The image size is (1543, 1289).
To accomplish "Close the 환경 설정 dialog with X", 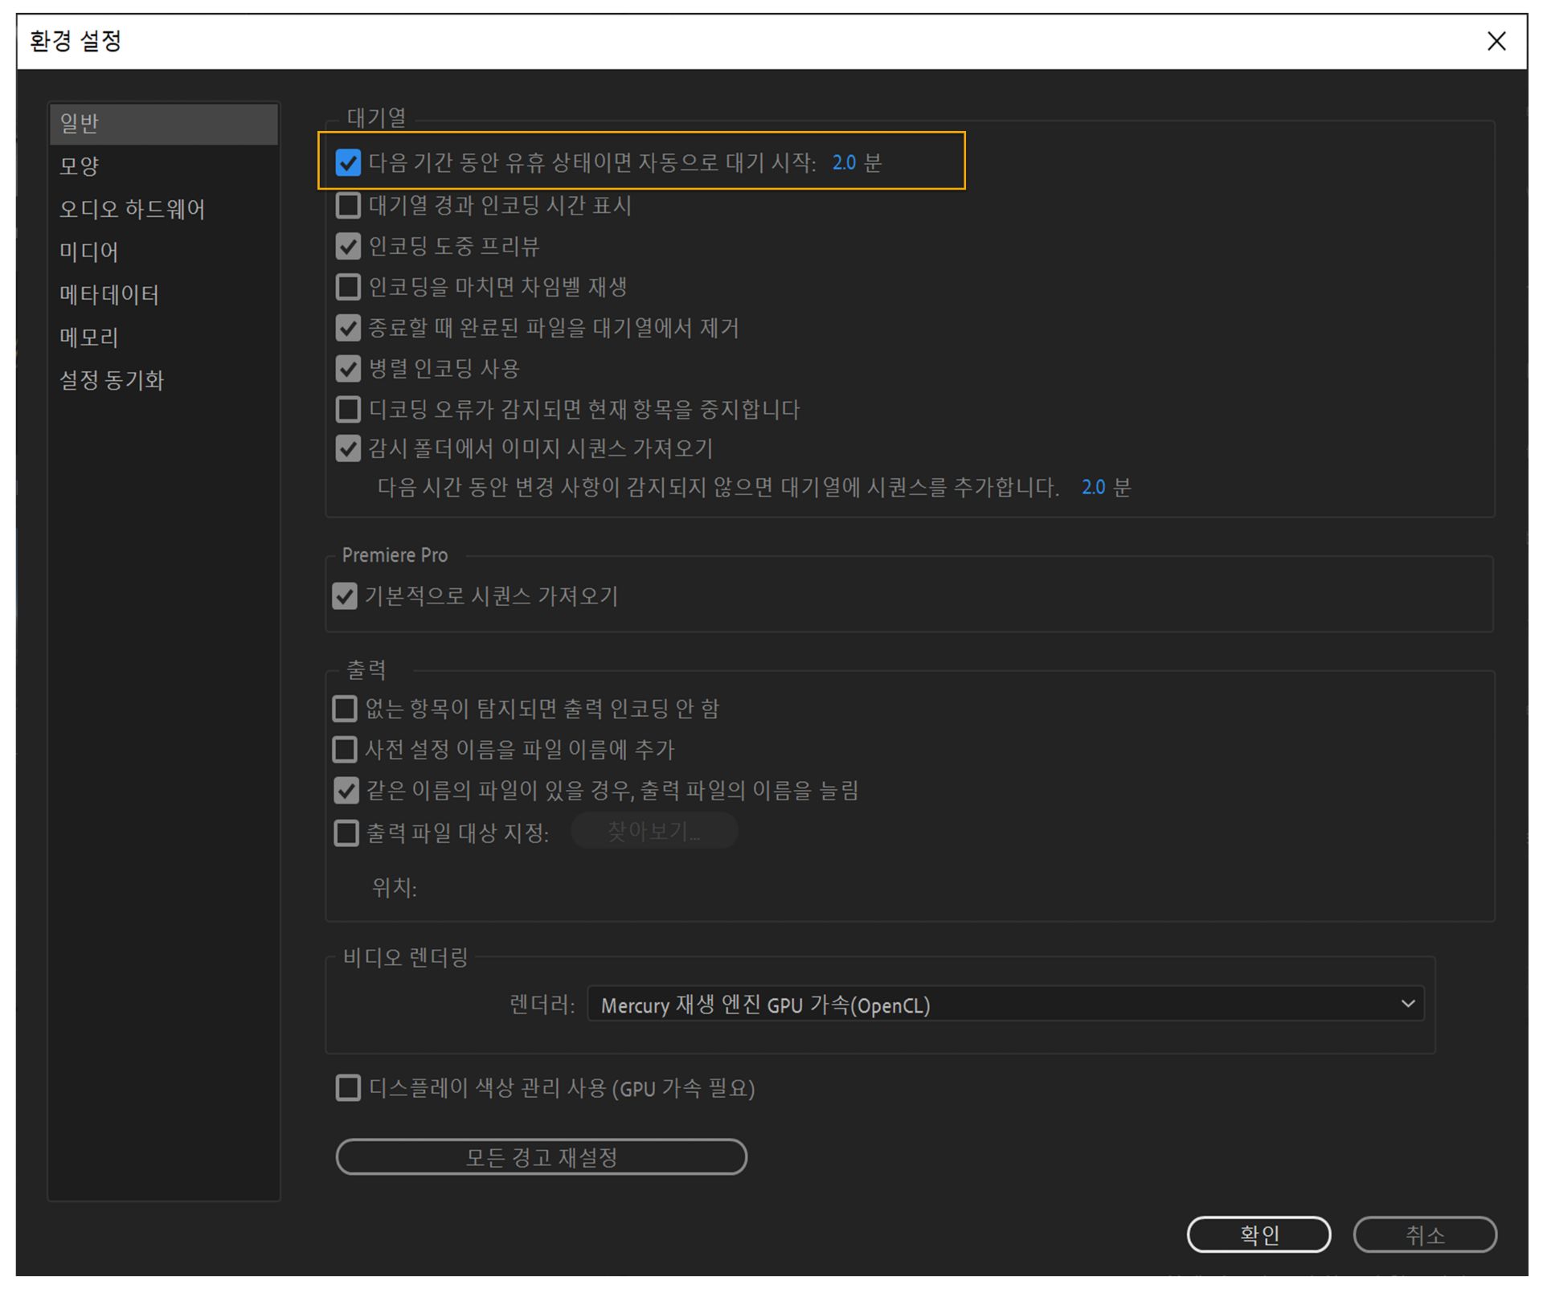I will [1496, 41].
